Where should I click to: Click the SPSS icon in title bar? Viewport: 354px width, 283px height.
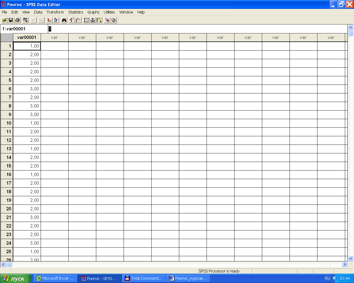(4, 4)
